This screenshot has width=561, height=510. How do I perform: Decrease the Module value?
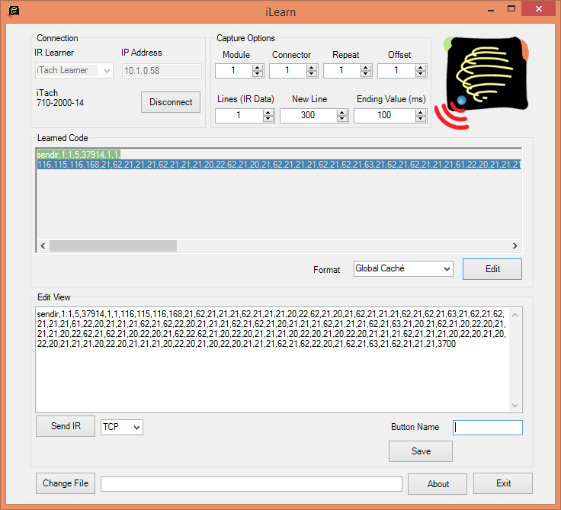click(x=257, y=74)
